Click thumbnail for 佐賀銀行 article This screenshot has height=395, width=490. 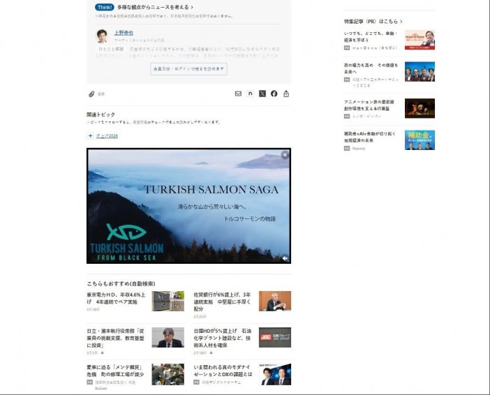click(275, 301)
